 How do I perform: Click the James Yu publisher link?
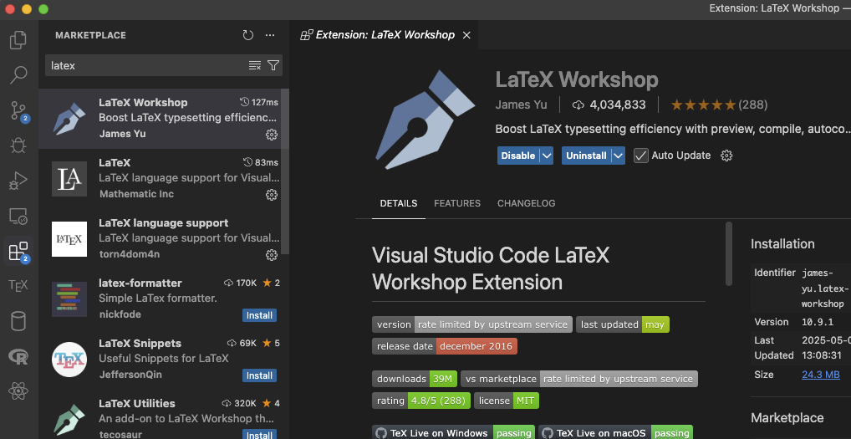(521, 105)
